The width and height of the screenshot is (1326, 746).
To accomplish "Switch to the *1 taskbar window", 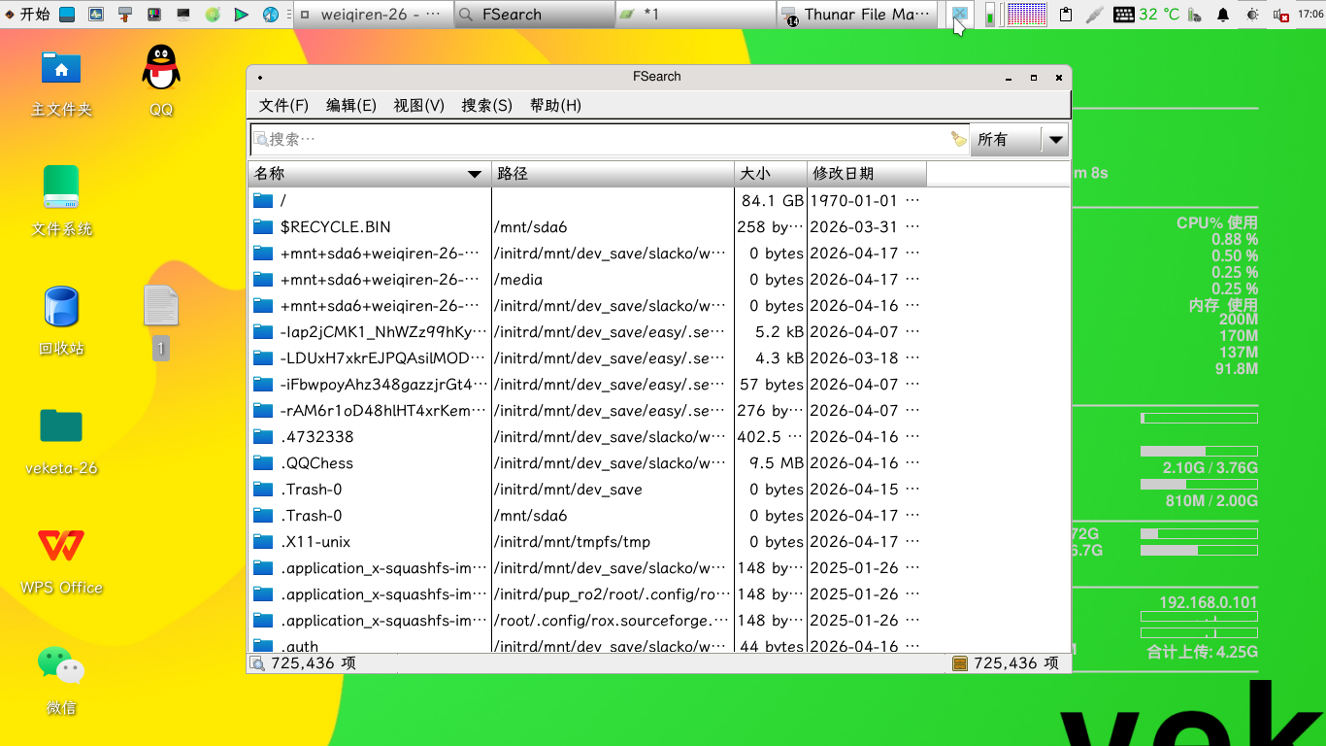I will coord(696,15).
